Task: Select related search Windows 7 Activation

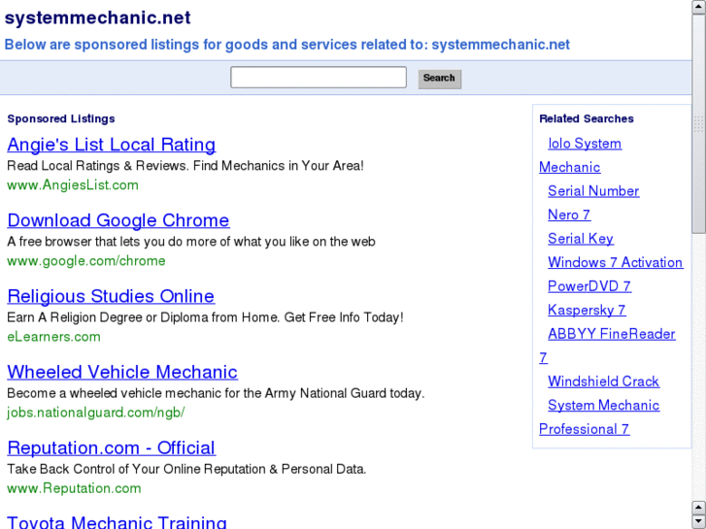Action: coord(615,262)
